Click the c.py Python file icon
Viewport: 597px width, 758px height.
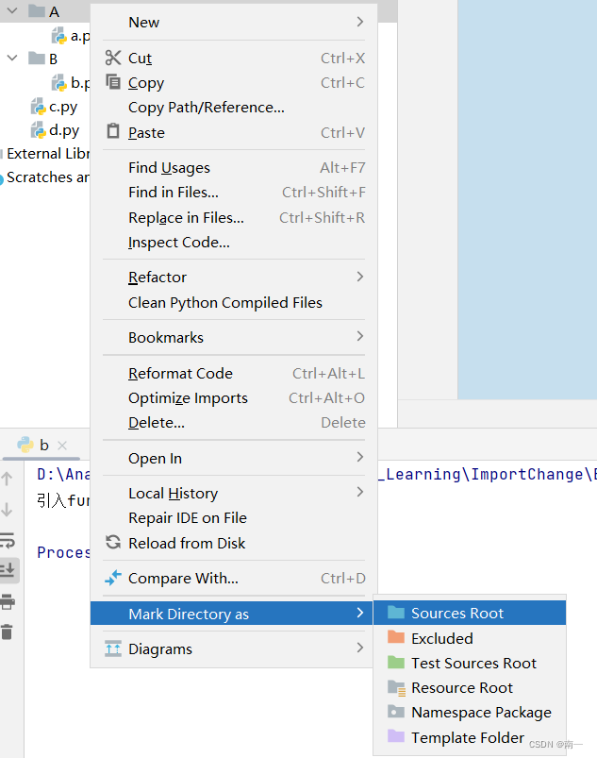point(38,107)
